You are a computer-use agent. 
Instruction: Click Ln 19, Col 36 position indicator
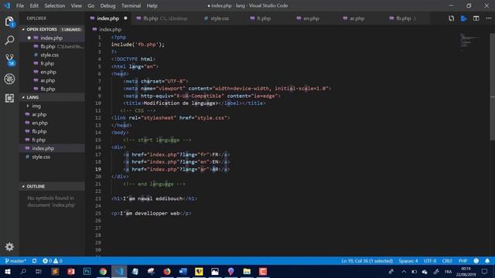(x=367, y=261)
